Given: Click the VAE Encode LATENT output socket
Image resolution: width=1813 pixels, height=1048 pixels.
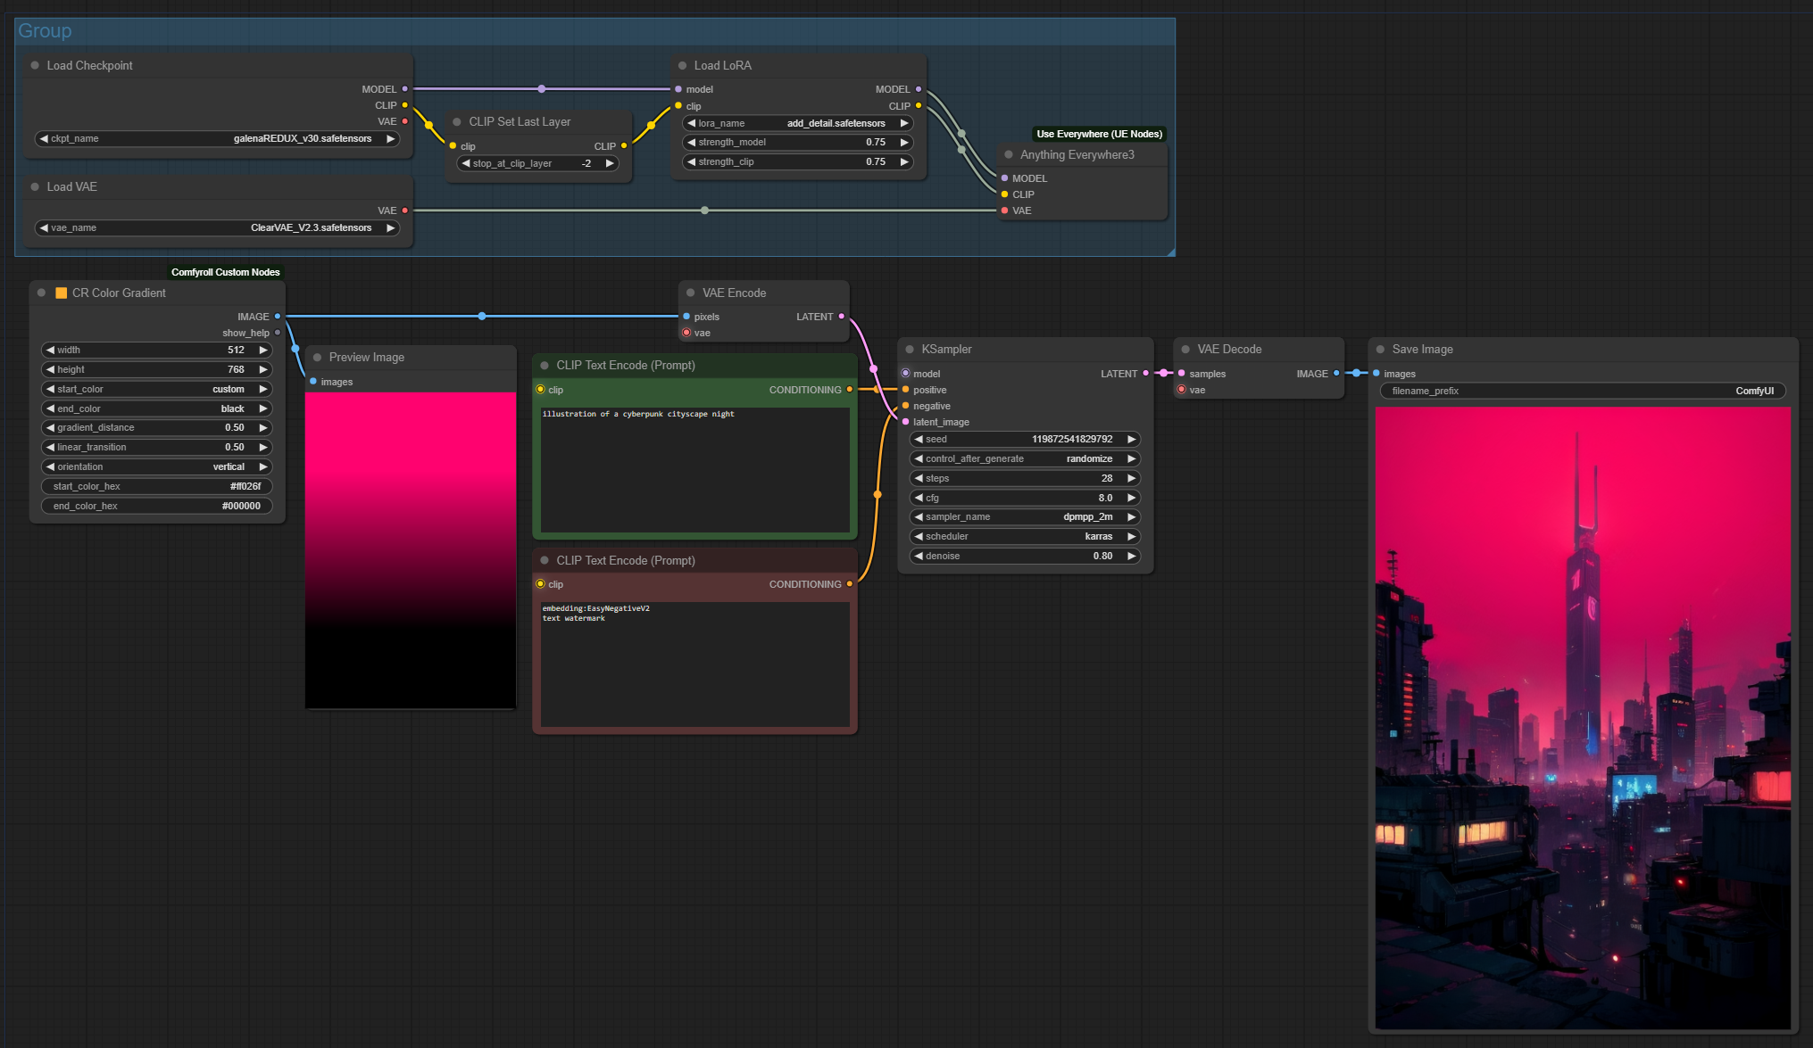Looking at the screenshot, I should (x=841, y=317).
